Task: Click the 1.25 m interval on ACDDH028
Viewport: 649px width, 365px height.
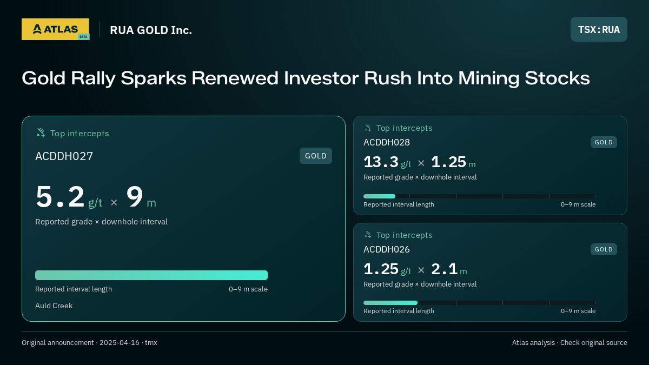Action: coord(453,162)
